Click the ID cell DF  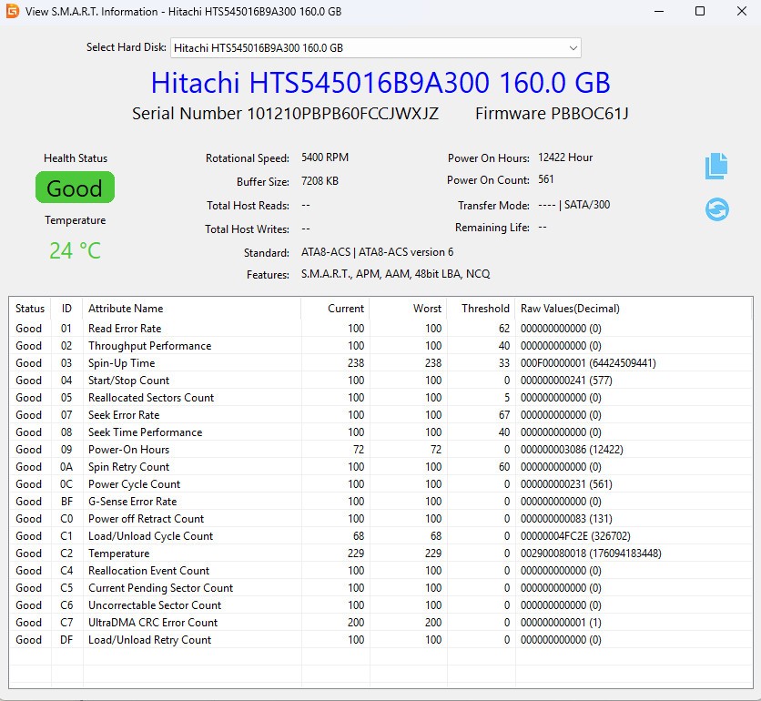coord(66,640)
